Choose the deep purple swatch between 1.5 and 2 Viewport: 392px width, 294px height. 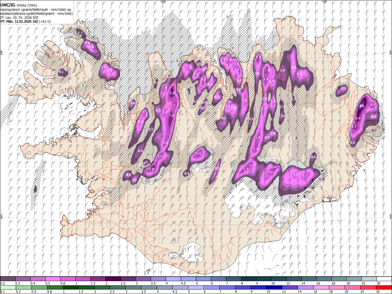[x=98, y=279]
